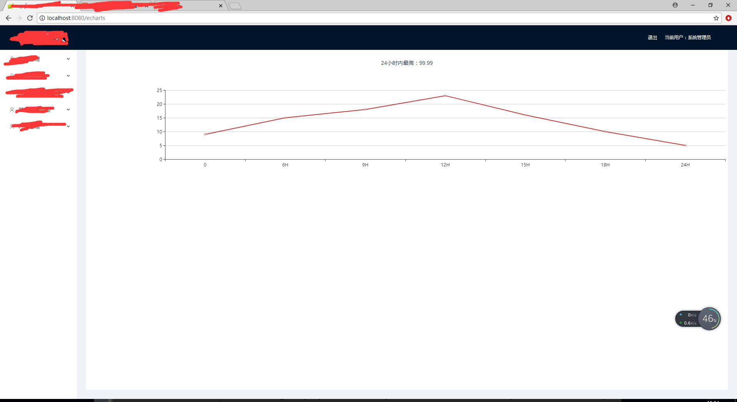Bookmark this page with the star icon
Viewport: 737px width, 402px height.
coord(716,18)
